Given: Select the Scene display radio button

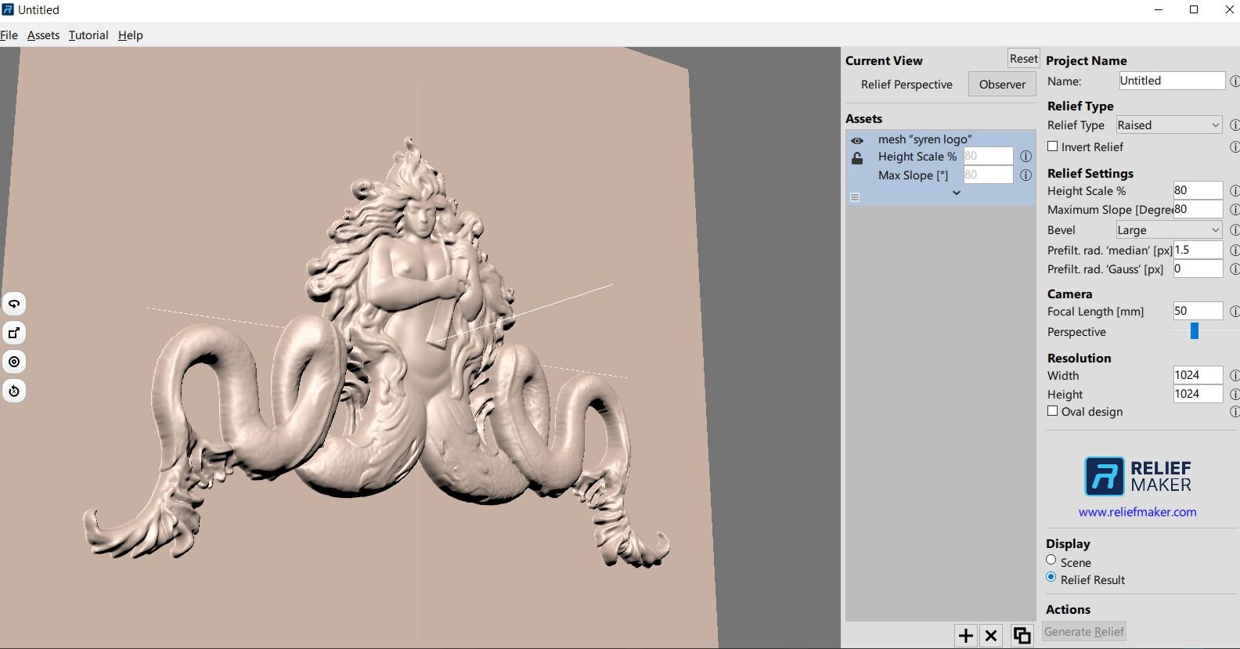Looking at the screenshot, I should [x=1051, y=560].
